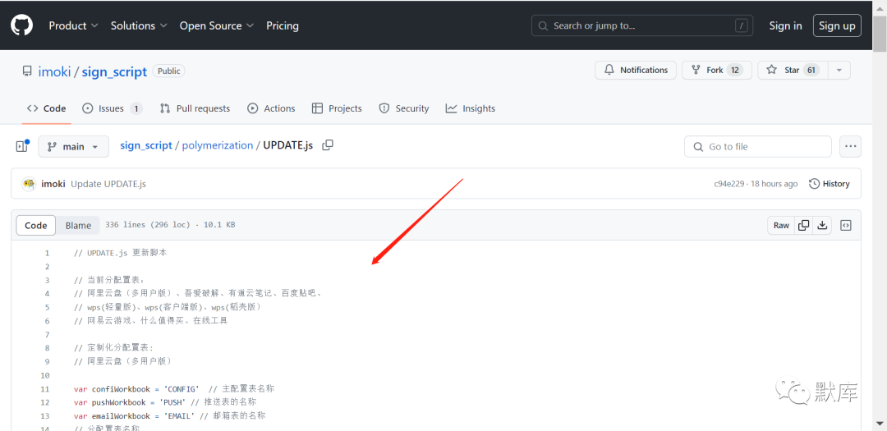Select line number 11
The height and width of the screenshot is (431, 887).
tap(45, 388)
